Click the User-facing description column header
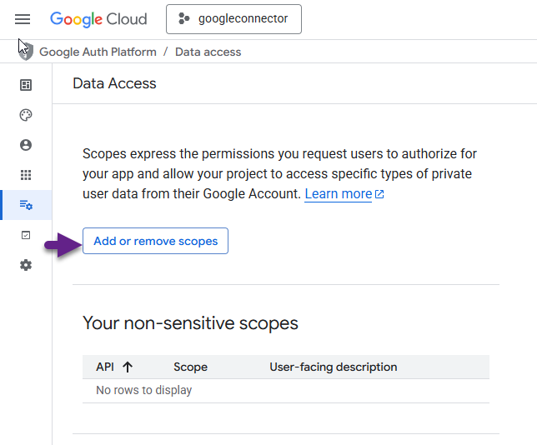This screenshot has width=537, height=445. point(333,367)
